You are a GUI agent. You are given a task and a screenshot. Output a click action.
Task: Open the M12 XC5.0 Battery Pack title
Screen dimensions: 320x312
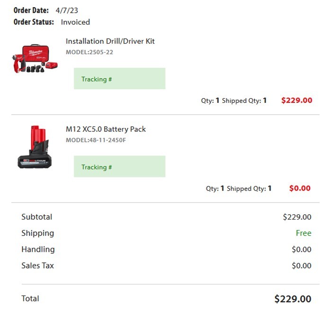[106, 129]
